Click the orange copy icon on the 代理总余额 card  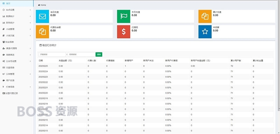click(42, 32)
